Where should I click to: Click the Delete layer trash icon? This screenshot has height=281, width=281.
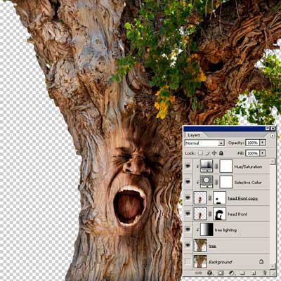[x=265, y=273]
